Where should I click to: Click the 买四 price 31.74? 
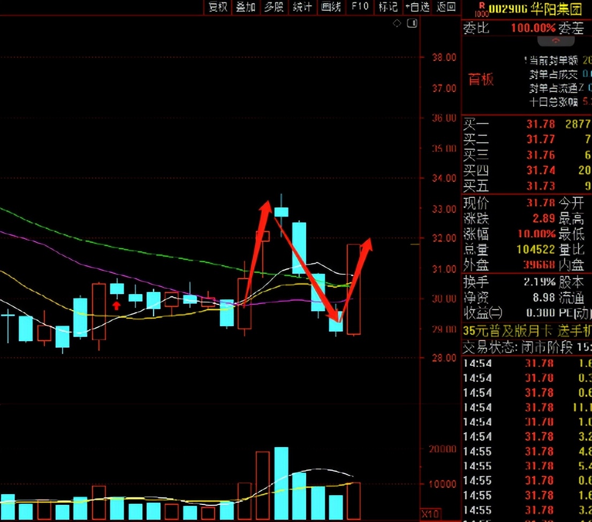tap(541, 171)
